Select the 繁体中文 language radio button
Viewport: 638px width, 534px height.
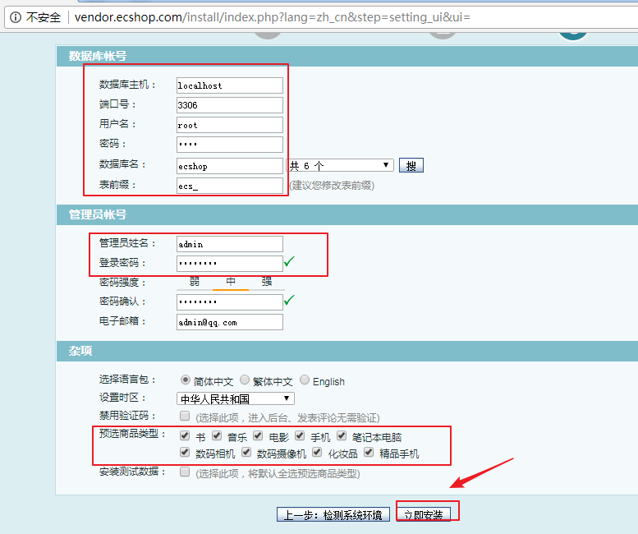tap(245, 380)
